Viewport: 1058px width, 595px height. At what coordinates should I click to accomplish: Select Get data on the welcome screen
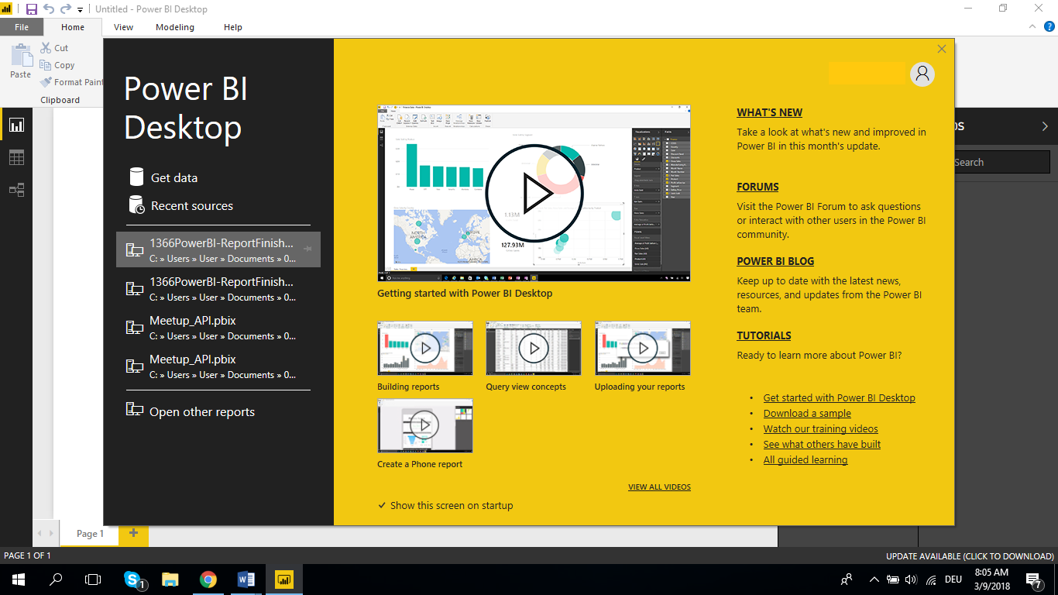[175, 177]
